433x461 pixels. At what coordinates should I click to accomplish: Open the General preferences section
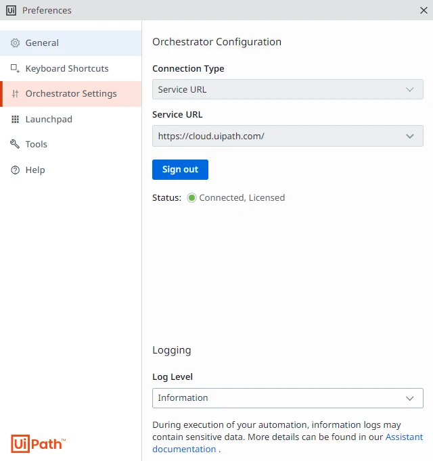click(70, 43)
